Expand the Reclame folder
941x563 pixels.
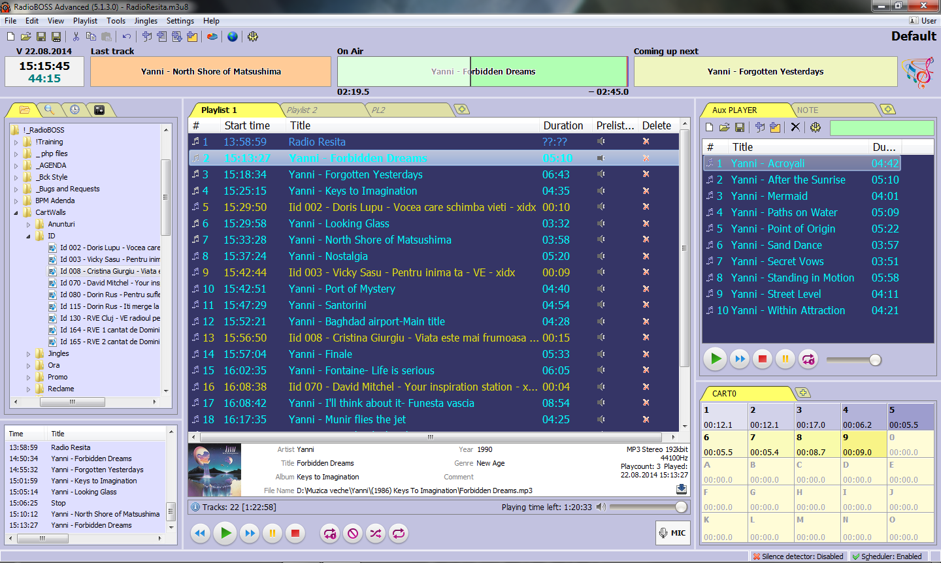pyautogui.click(x=29, y=389)
